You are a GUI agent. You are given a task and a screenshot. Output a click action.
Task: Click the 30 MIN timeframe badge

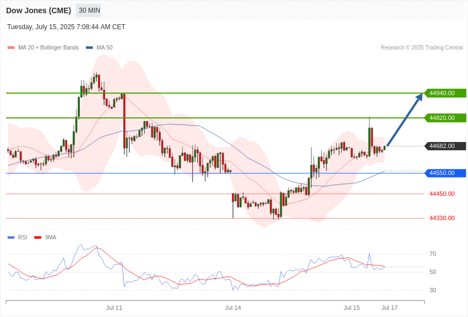[88, 10]
